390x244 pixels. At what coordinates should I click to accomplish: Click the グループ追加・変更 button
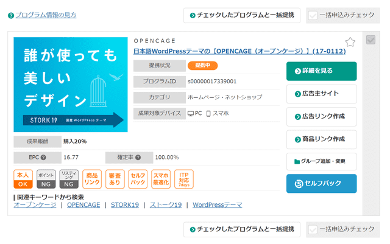[x=321, y=161]
